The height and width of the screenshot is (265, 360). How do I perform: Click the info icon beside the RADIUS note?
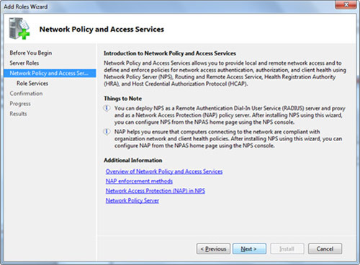(x=107, y=108)
